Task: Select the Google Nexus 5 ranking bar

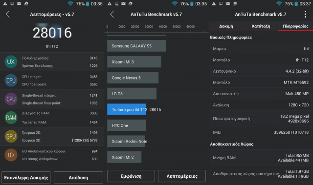Action: (x=133, y=78)
